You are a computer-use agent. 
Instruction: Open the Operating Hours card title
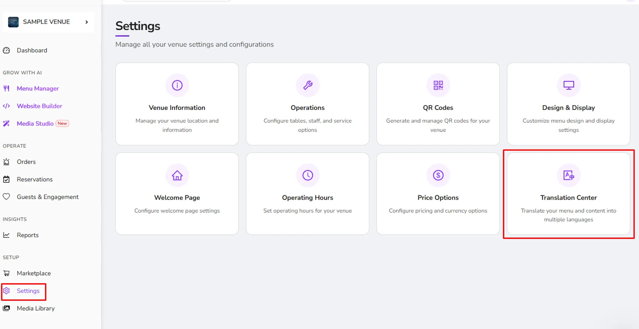click(308, 198)
